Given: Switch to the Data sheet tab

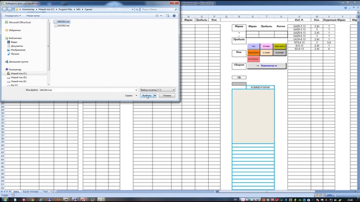Looking at the screenshot, I should (x=16, y=191).
